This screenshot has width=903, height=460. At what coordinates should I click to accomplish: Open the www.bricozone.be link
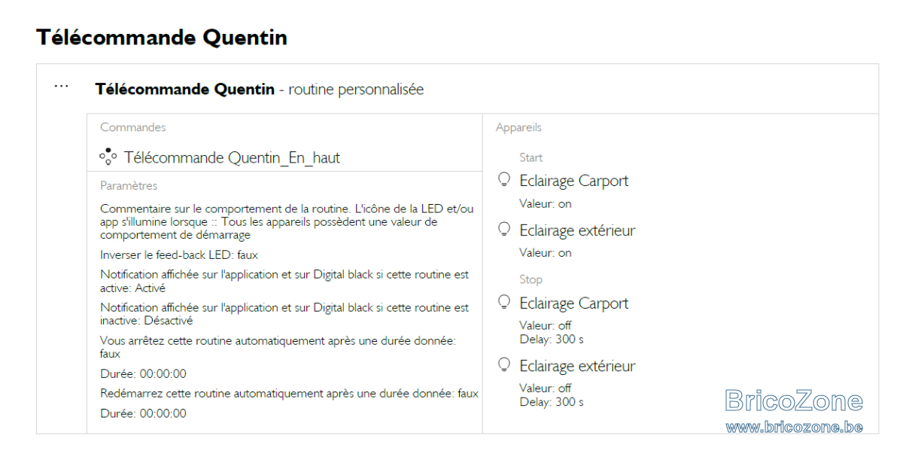[x=794, y=427]
